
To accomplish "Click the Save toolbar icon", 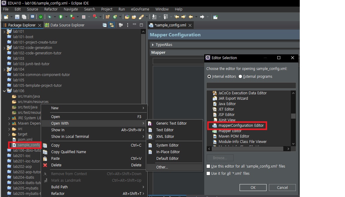I will pyautogui.click(x=17, y=17).
